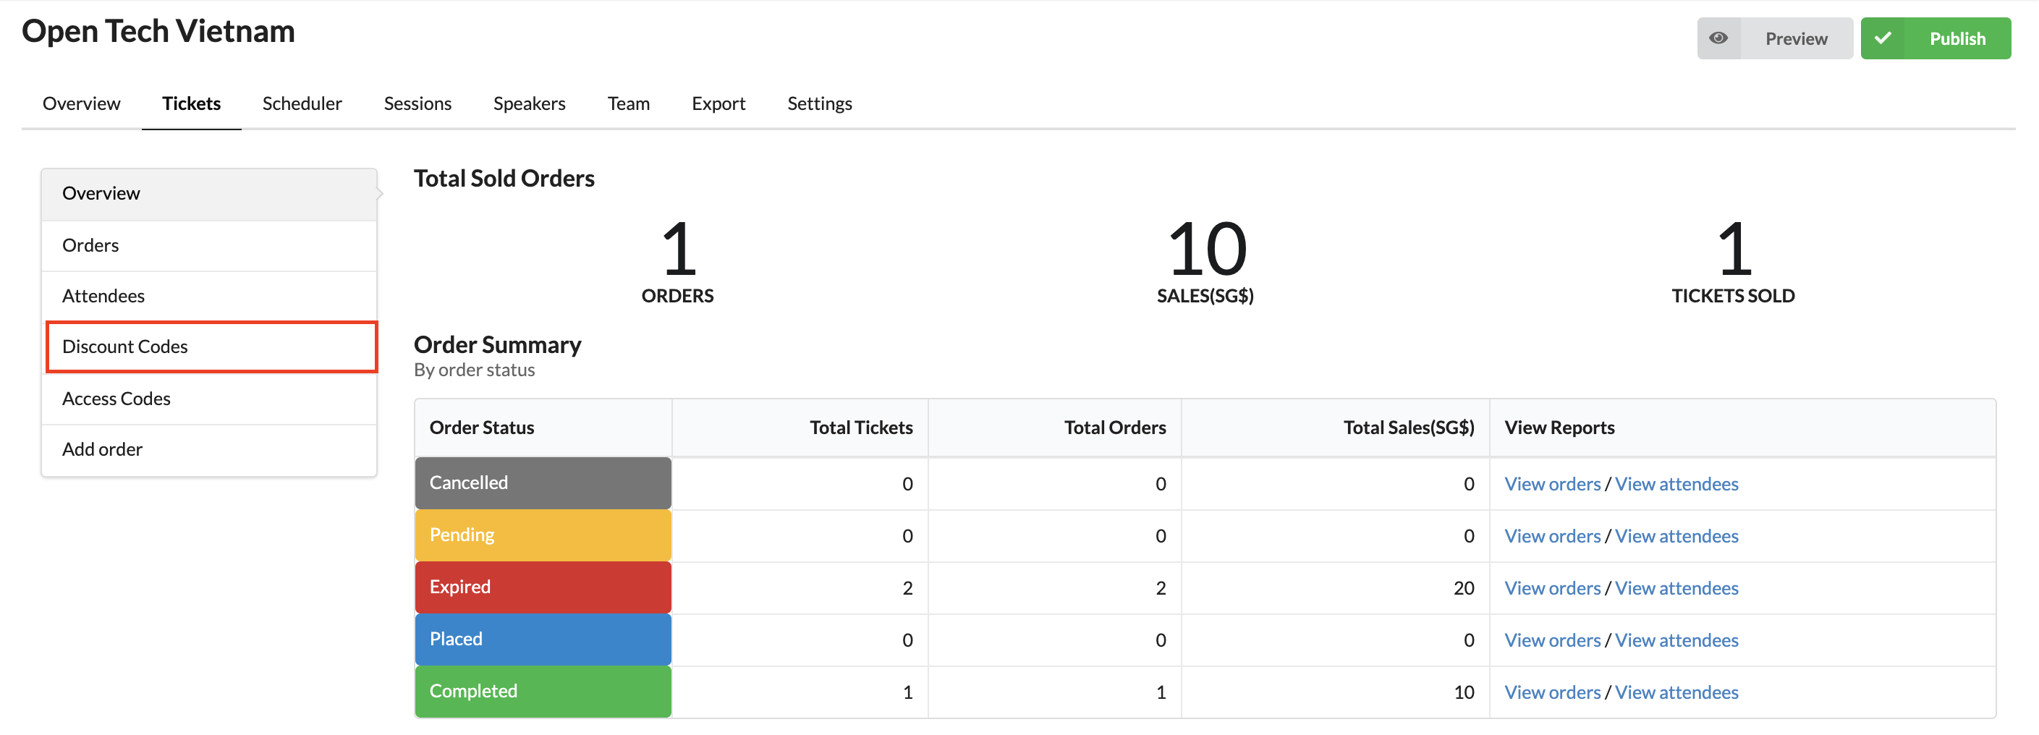View orders for Cancelled status
The width and height of the screenshot is (2039, 735).
(x=1551, y=484)
